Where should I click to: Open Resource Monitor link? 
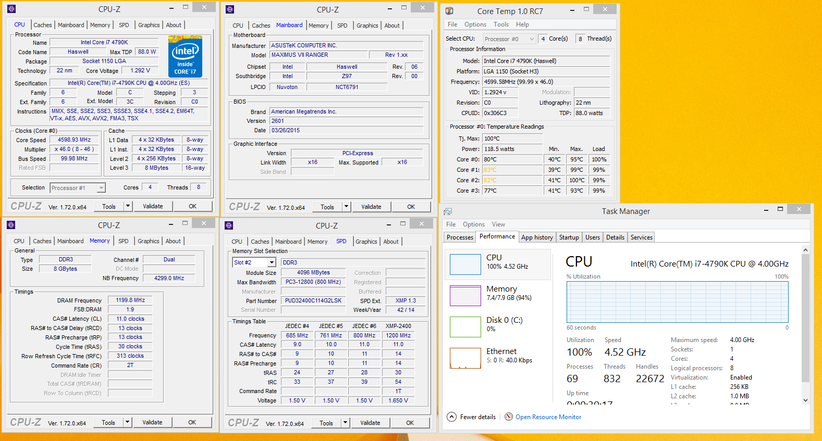point(548,417)
